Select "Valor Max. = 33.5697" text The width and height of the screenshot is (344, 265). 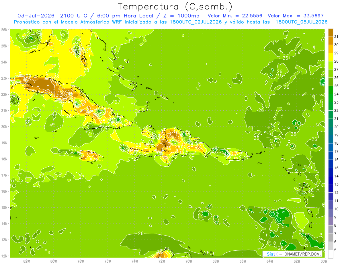pos(296,16)
